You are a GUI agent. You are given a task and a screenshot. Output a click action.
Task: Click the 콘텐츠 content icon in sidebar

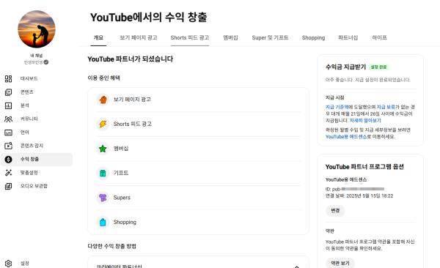click(x=8, y=92)
